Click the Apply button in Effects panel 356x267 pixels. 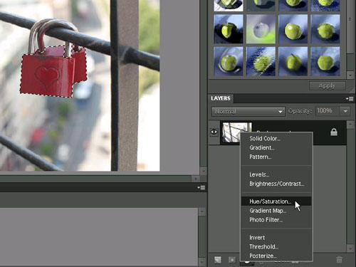point(328,86)
